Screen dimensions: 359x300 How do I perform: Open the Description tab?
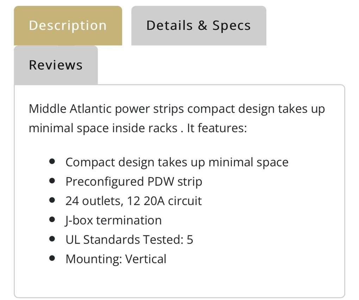[68, 26]
